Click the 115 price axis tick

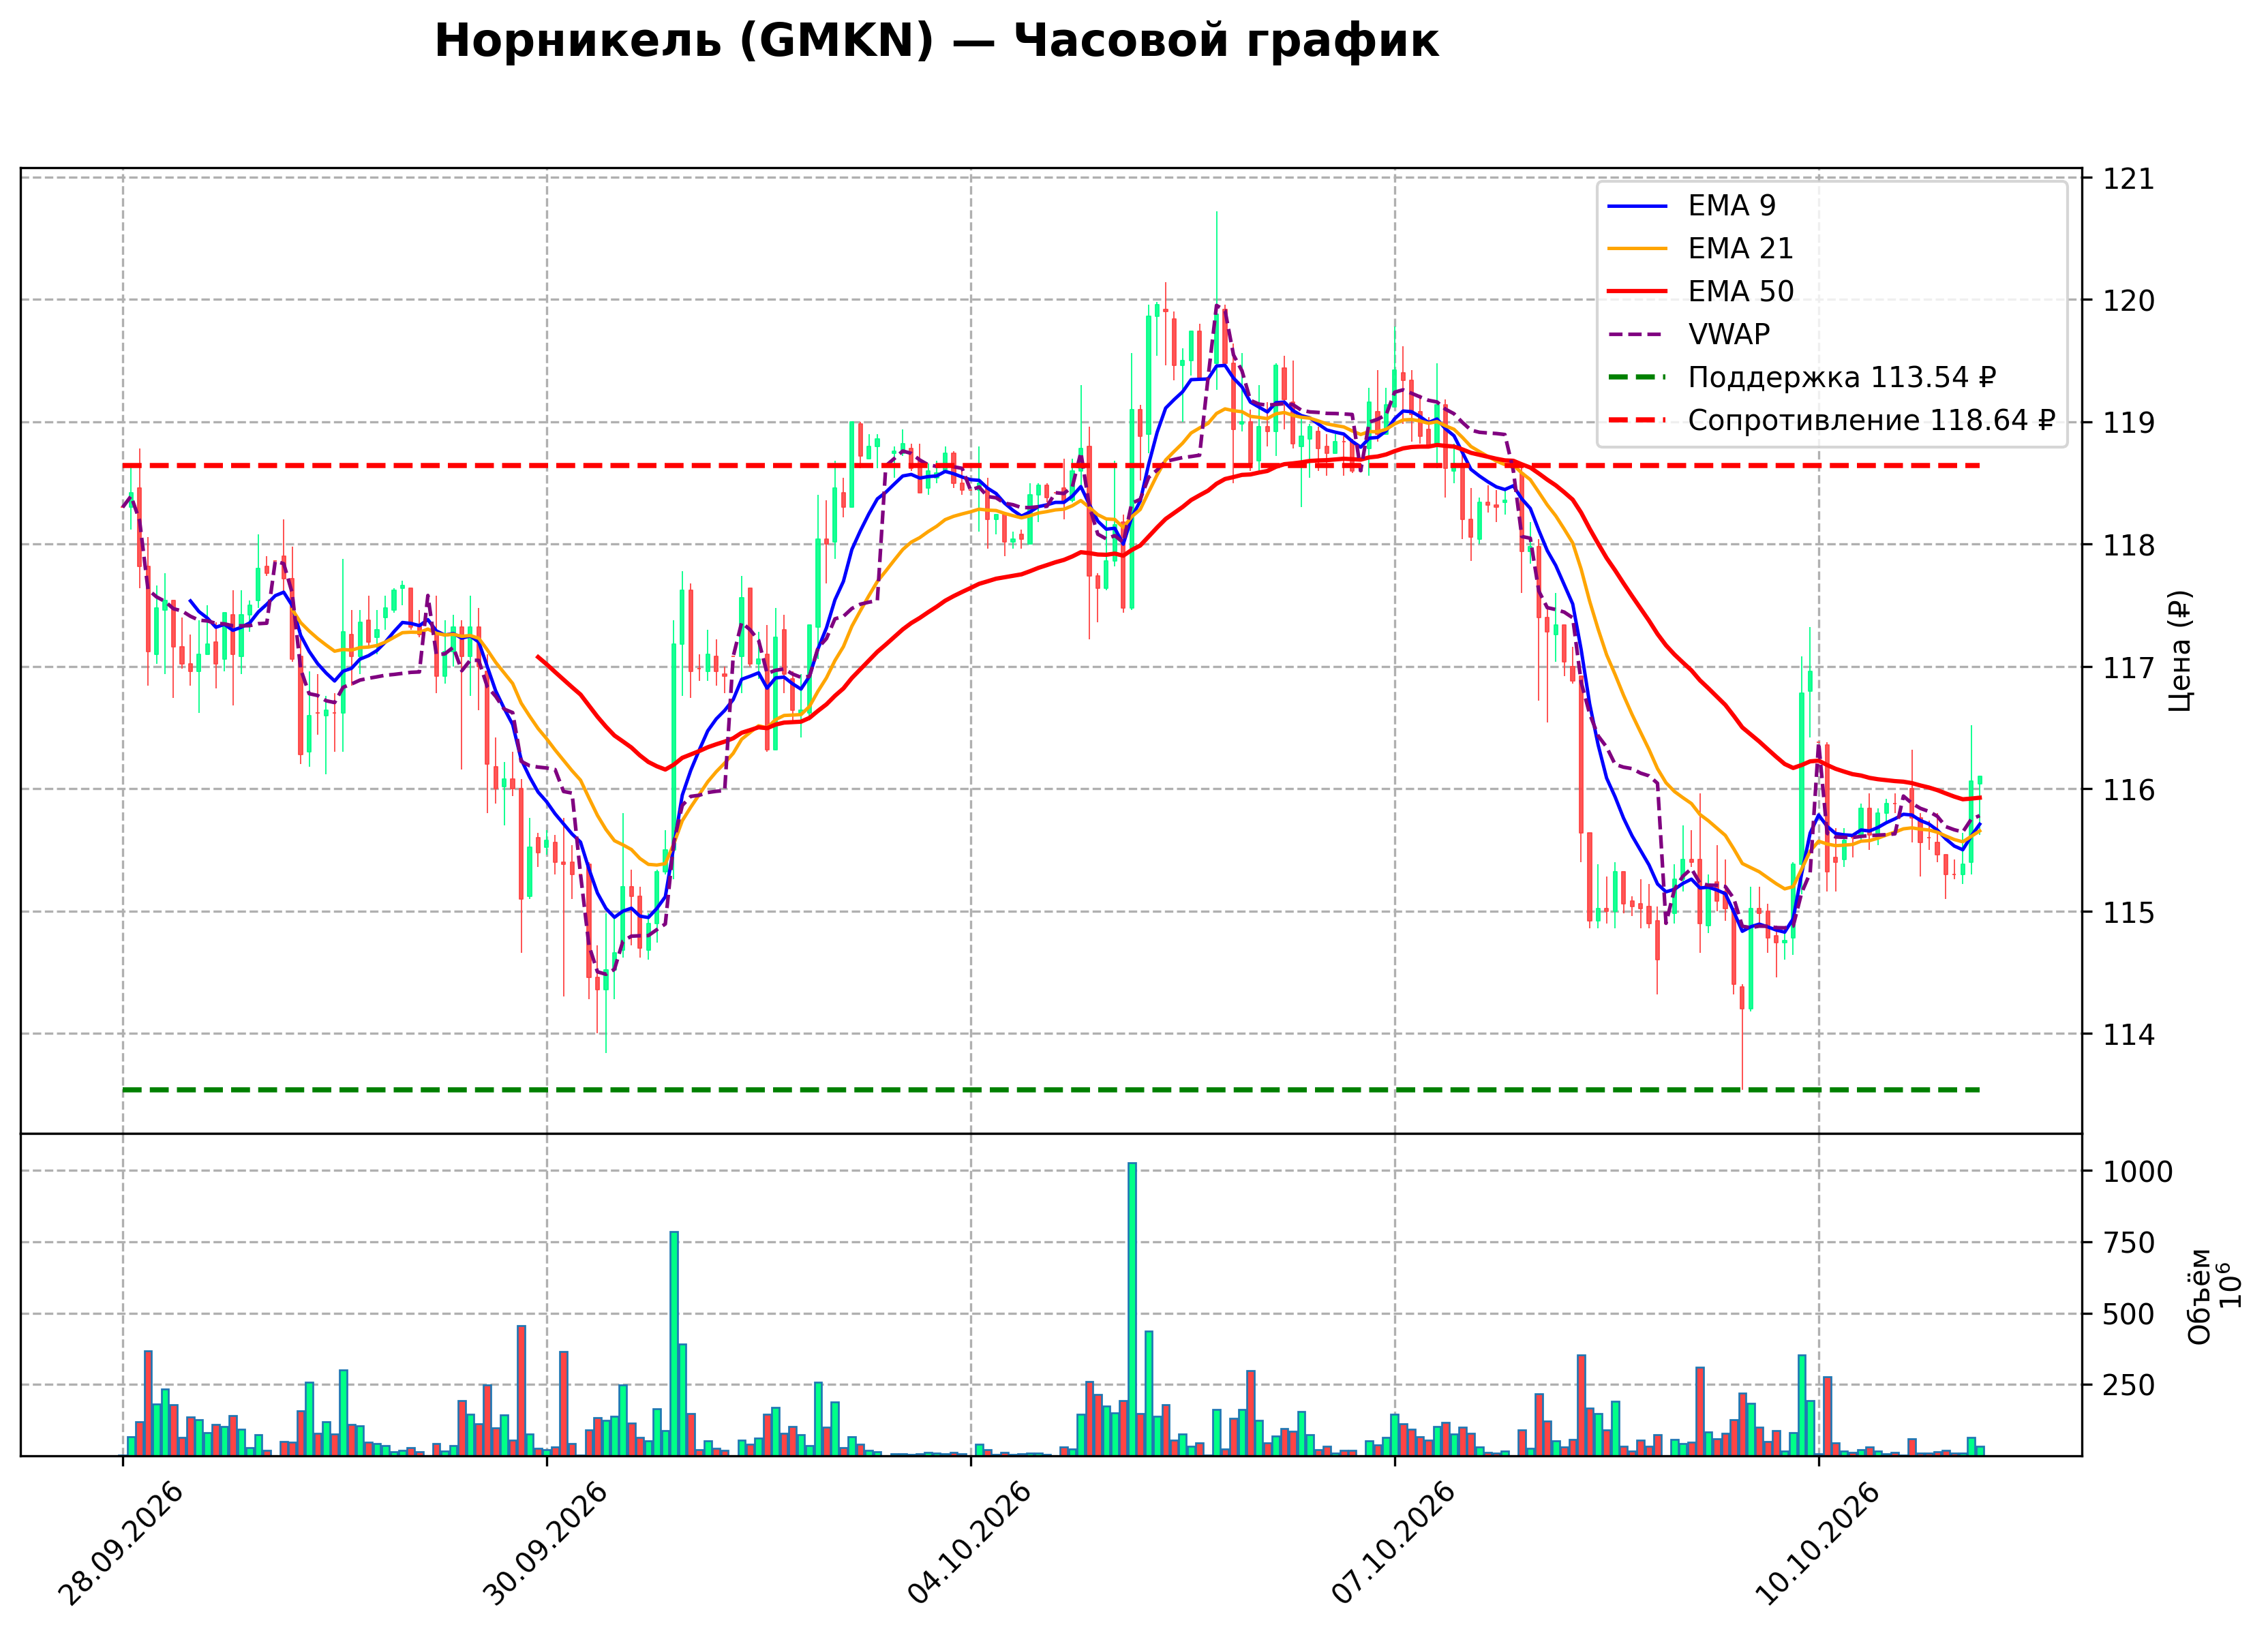tap(2129, 913)
